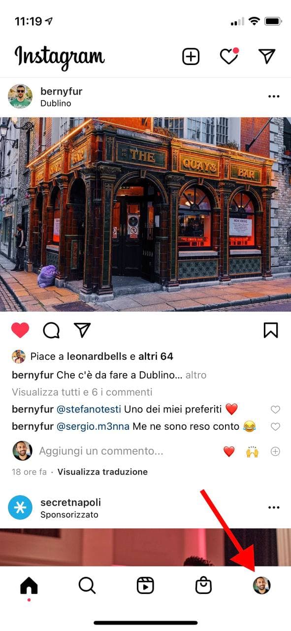The height and width of the screenshot is (631, 291).
Task: Open the Reels tab icon
Action: [145, 586]
